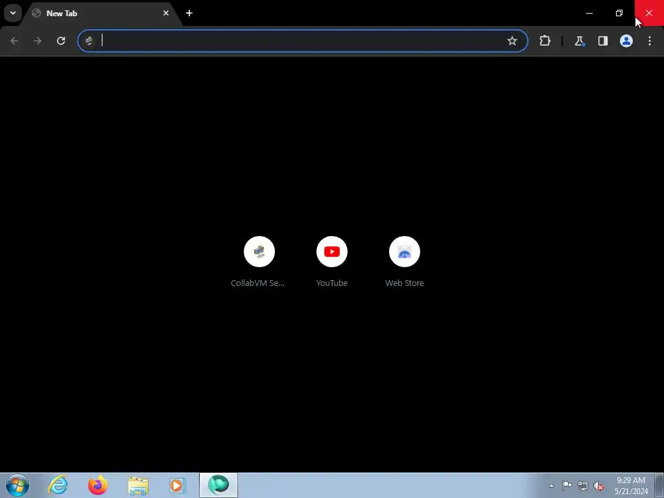Go forward using the forward arrow
Screen dimensions: 664x498
(38, 41)
